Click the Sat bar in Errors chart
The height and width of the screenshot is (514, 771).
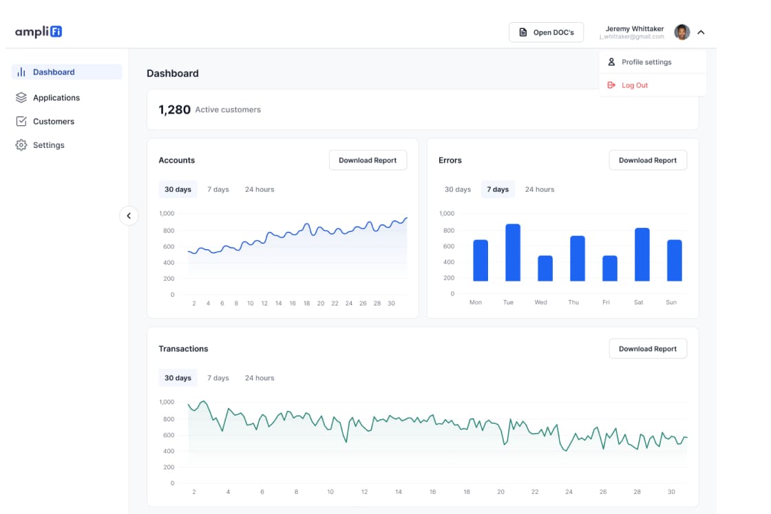(642, 255)
